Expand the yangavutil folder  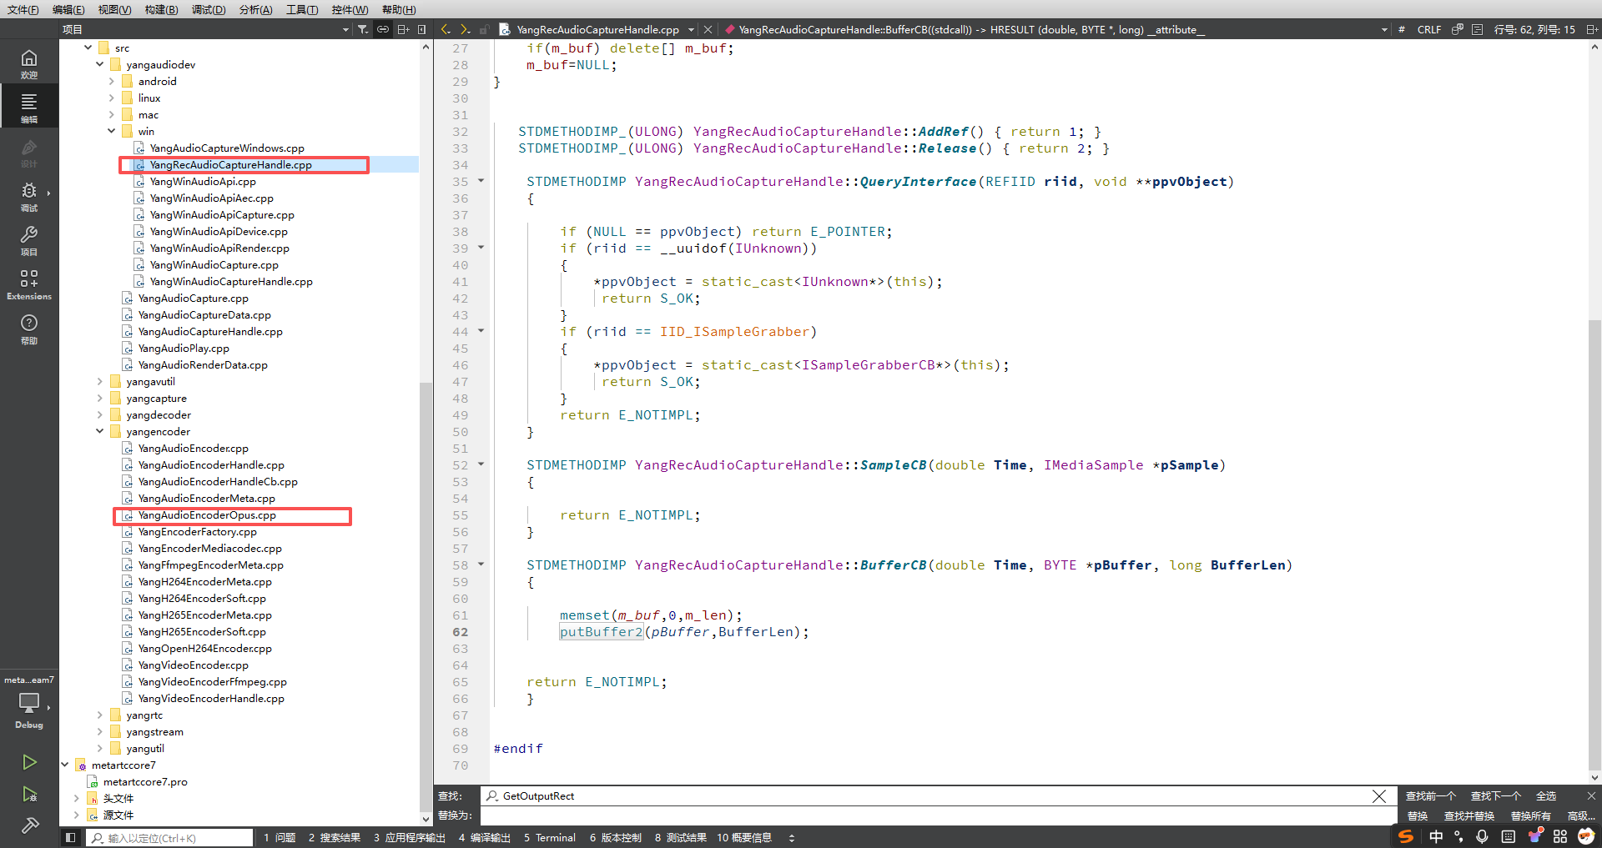[99, 381]
